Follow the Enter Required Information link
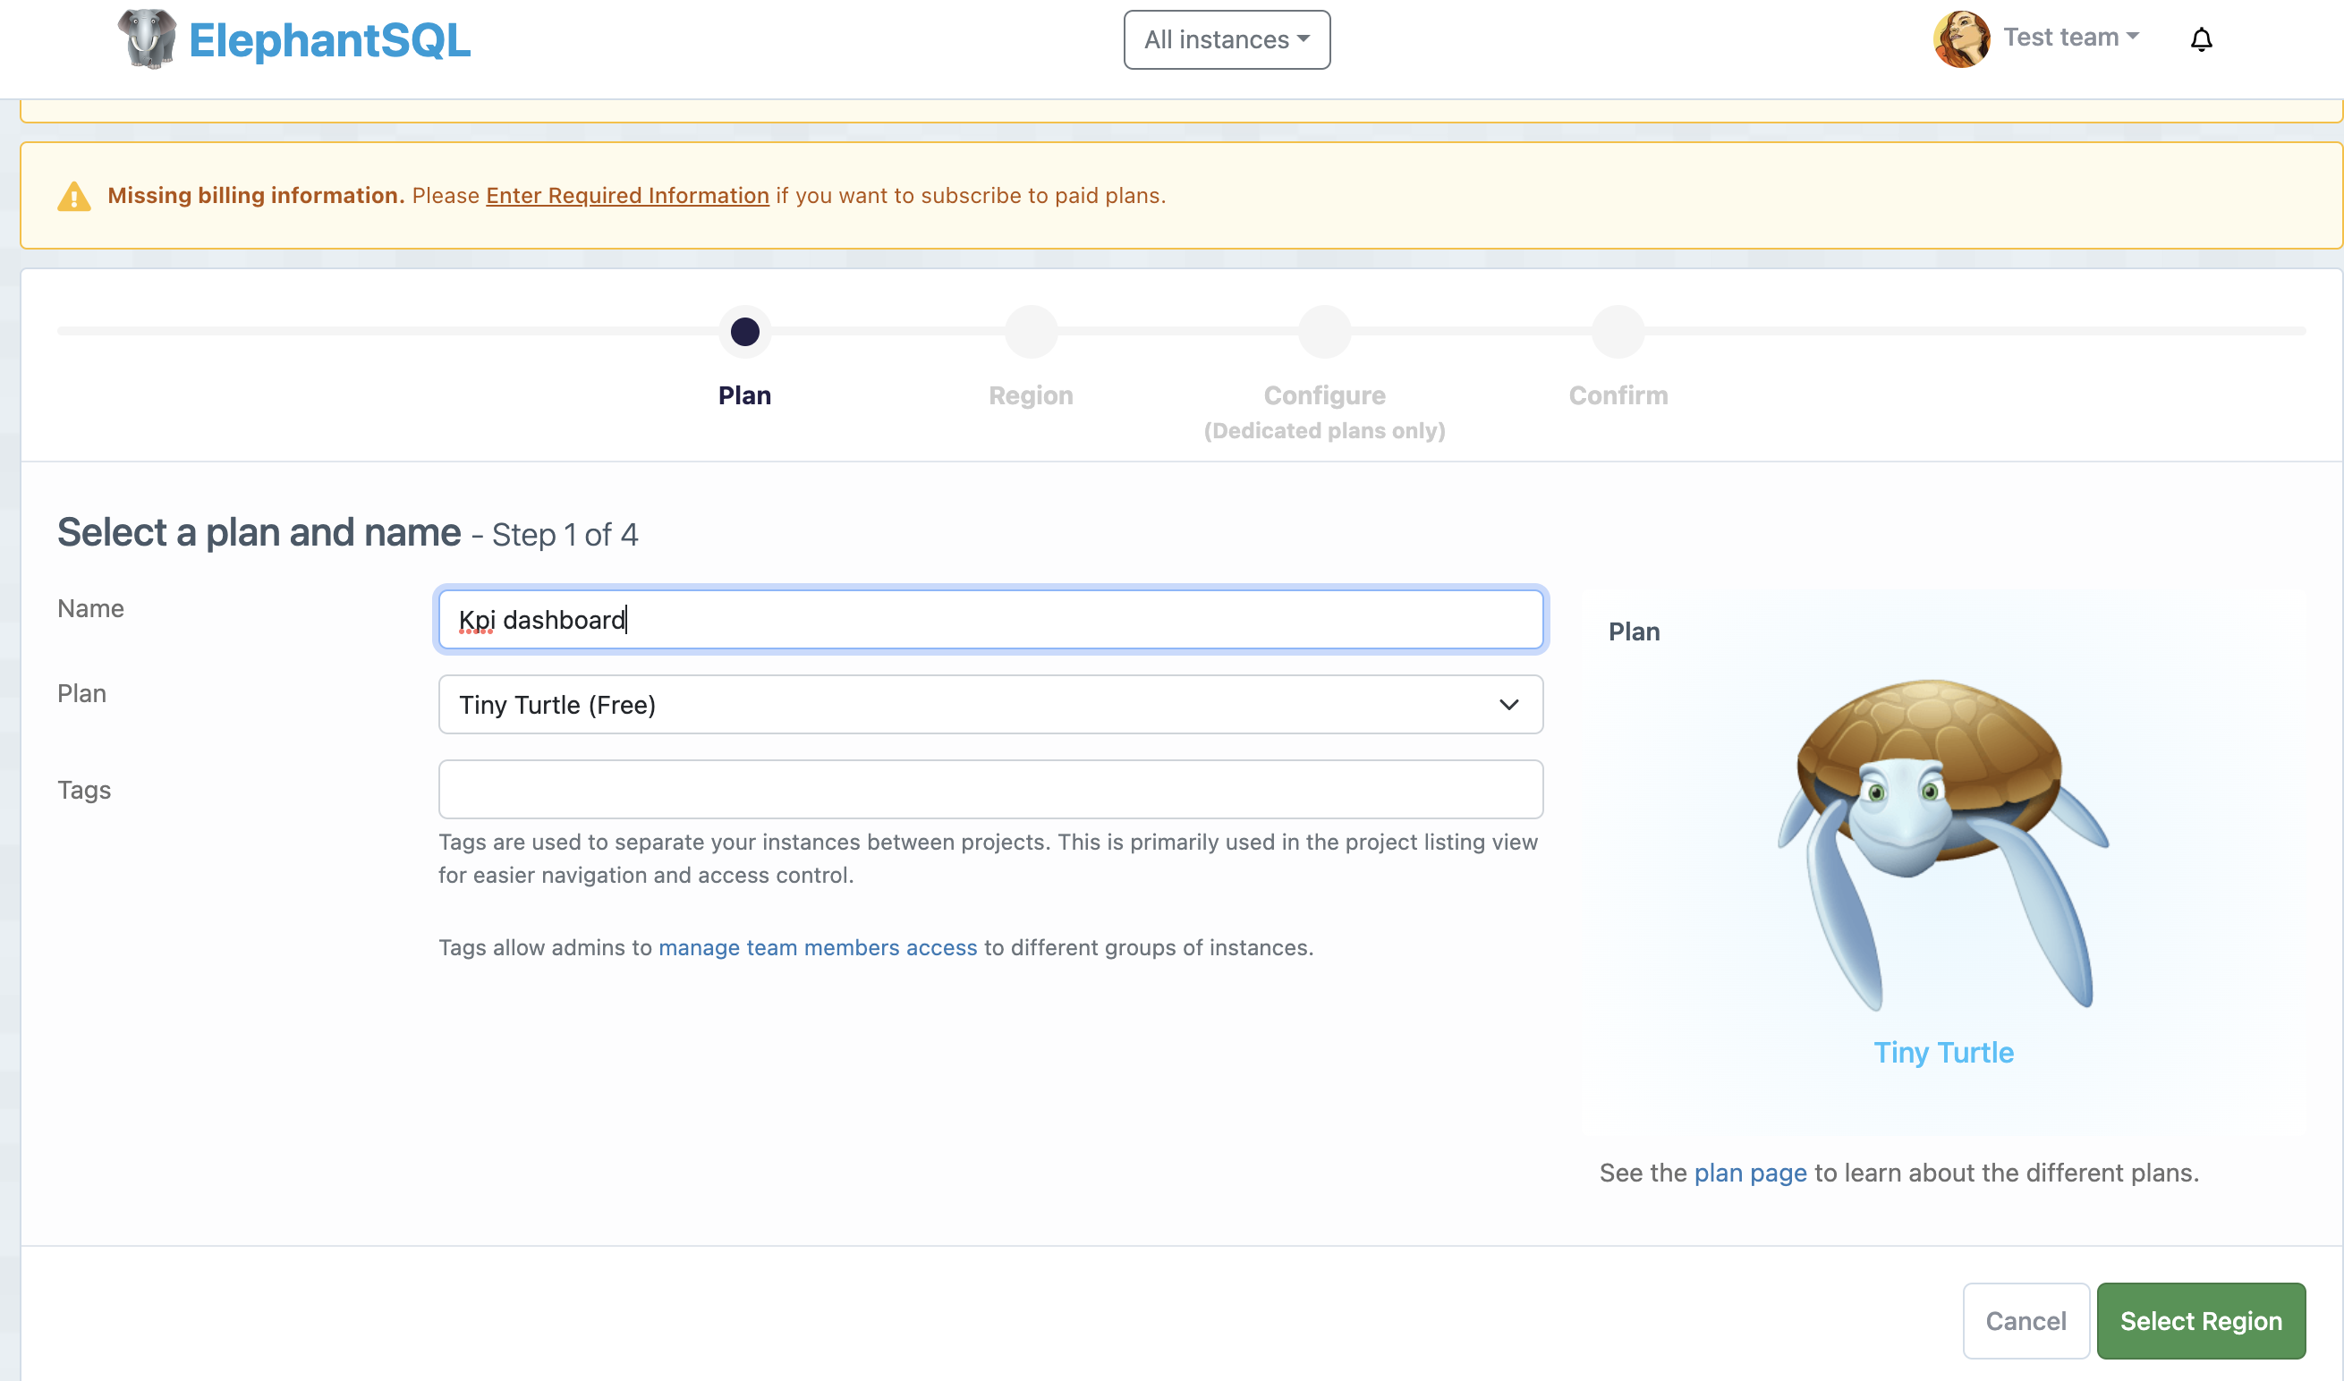Screen dimensions: 2344x1381 (627, 195)
